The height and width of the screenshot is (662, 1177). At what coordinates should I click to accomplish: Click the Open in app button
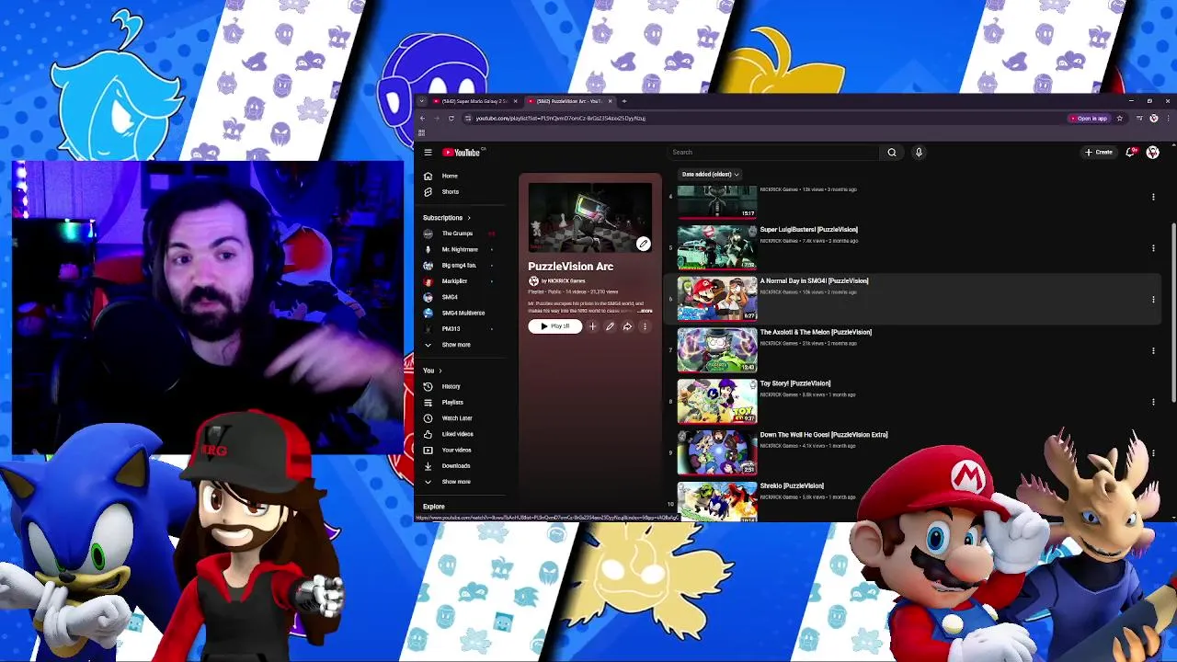click(x=1090, y=119)
